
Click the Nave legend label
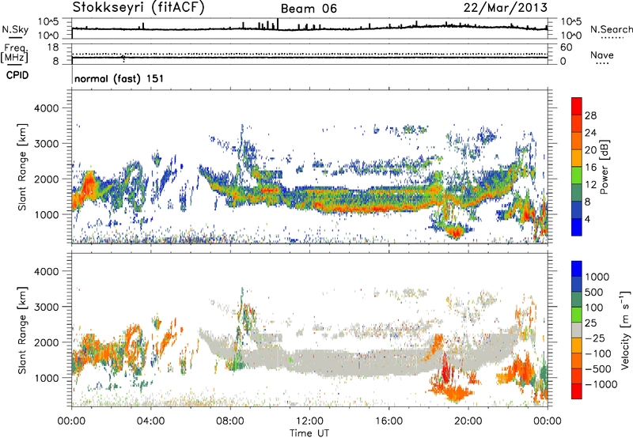point(602,55)
